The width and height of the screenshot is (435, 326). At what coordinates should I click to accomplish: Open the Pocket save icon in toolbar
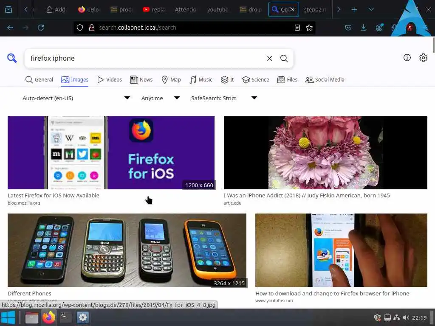pyautogui.click(x=348, y=28)
